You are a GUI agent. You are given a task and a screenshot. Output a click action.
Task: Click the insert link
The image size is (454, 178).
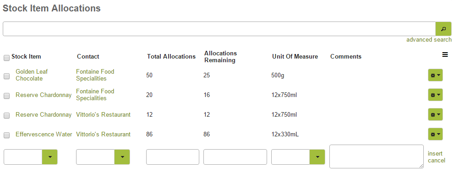coord(435,153)
